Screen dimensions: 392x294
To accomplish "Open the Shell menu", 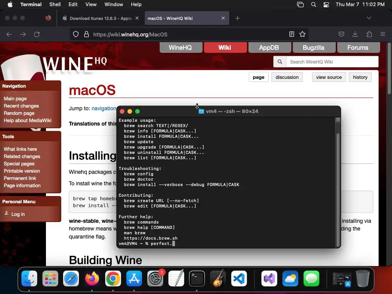I will (x=55, y=4).
